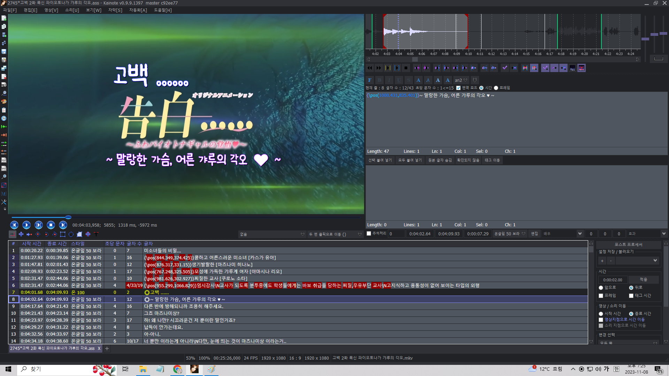669x376 pixels.
Task: Open the 파일[F] menu
Action: tap(10, 10)
